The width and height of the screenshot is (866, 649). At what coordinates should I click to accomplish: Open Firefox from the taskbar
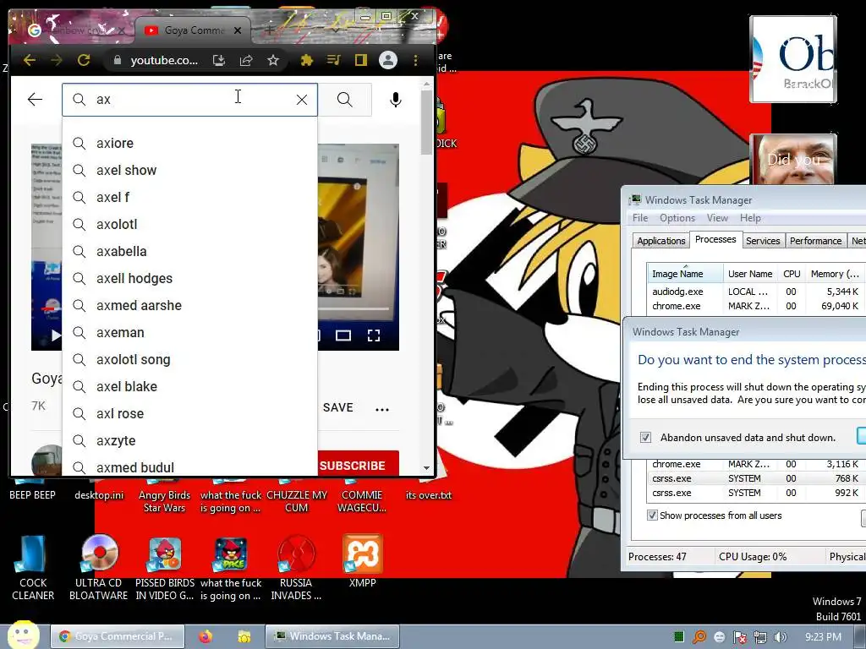[x=206, y=636]
